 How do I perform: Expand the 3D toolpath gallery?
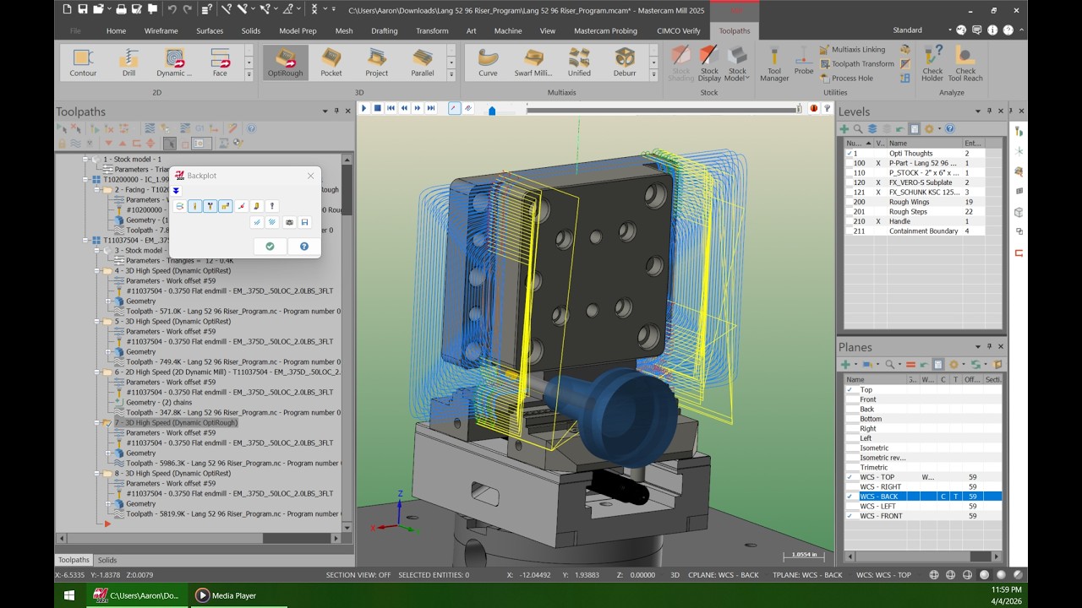click(451, 75)
